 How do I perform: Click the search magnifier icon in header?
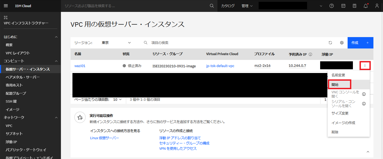pos(212,6)
